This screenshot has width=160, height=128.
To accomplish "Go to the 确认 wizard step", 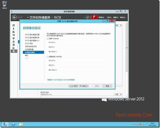I will click(27, 55).
